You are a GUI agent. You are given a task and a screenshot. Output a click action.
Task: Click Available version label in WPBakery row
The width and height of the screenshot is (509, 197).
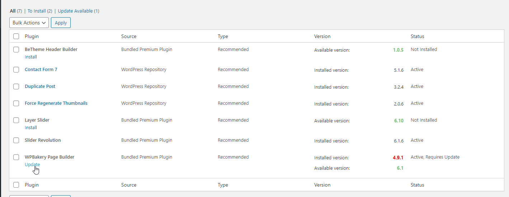click(332, 168)
